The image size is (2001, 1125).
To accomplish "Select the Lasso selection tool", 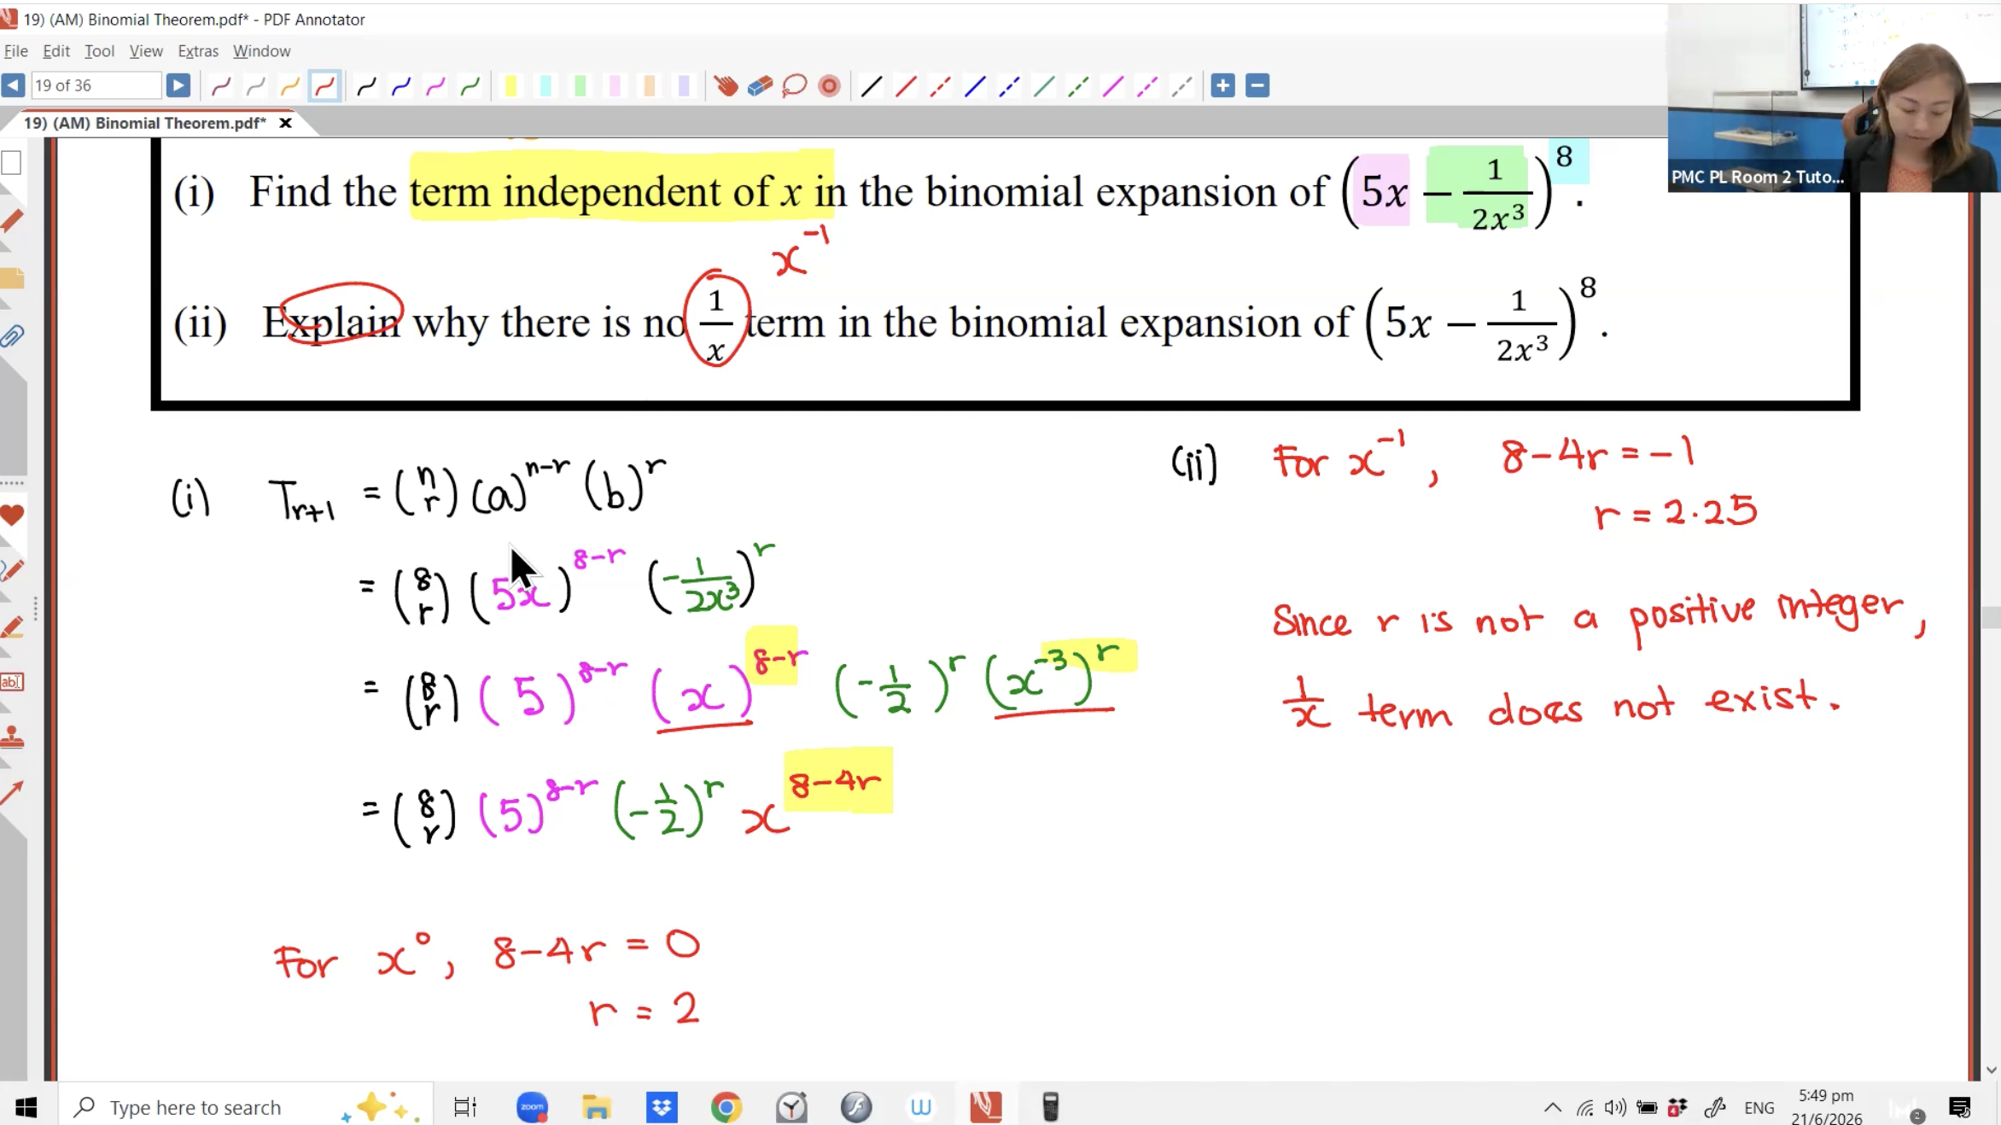I will coord(795,85).
